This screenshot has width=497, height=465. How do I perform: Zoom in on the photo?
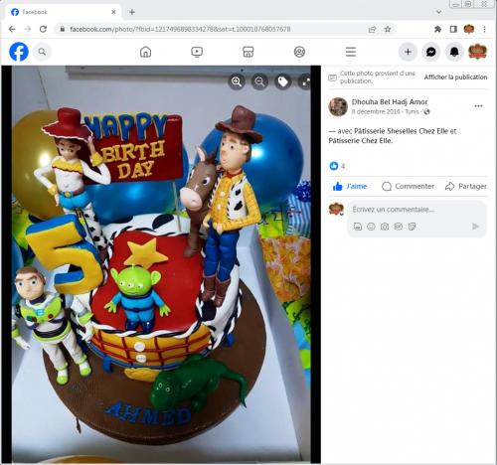point(237,81)
